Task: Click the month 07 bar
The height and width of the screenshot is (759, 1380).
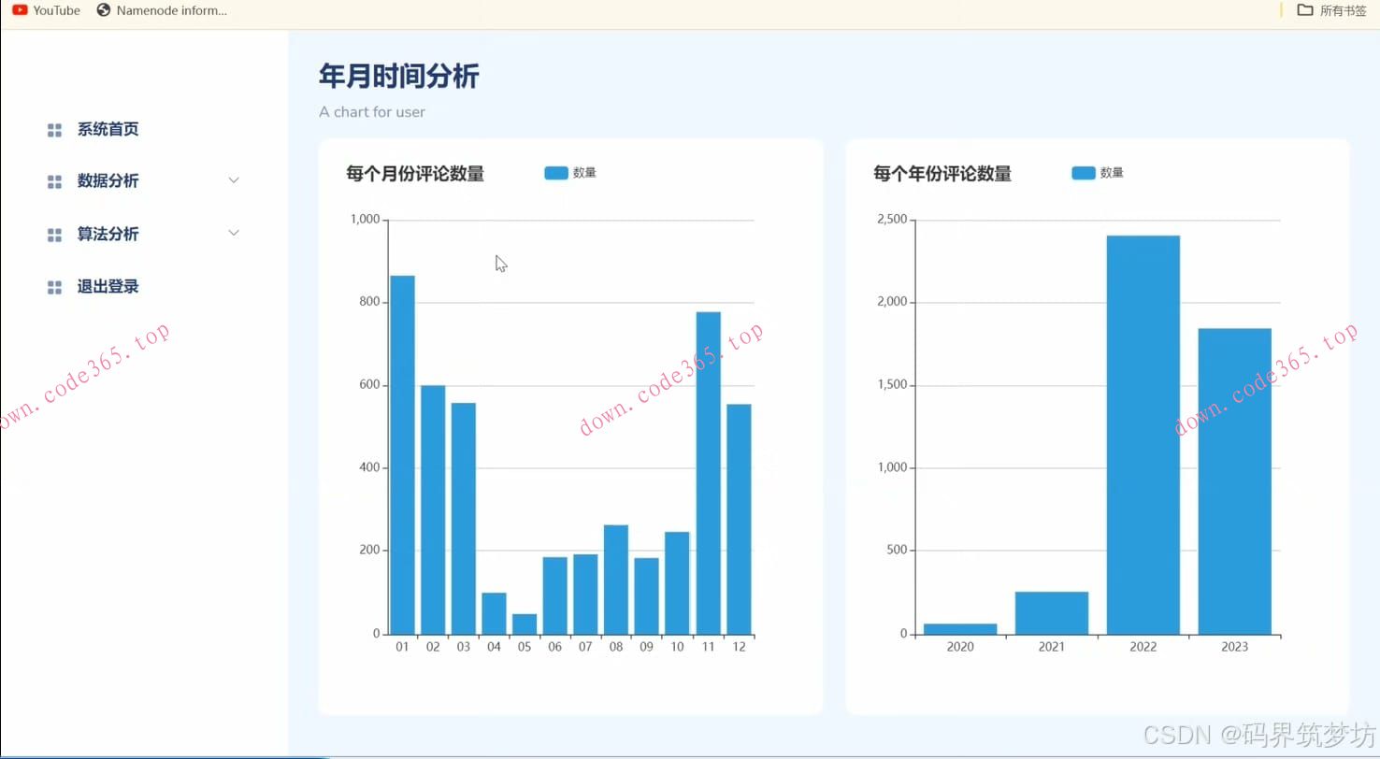Action: [585, 594]
